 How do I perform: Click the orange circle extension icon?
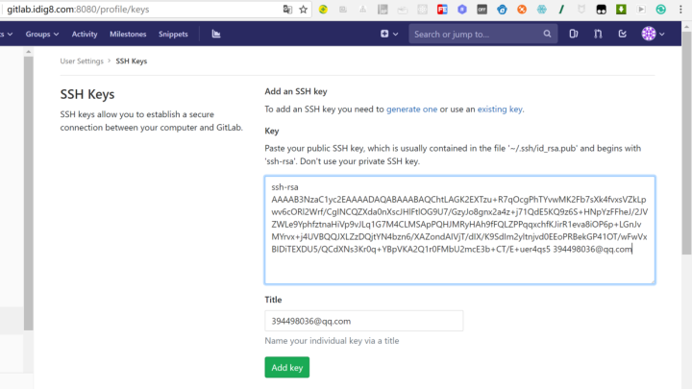[x=522, y=10]
